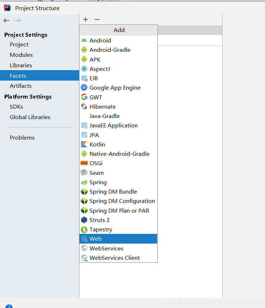Click the JavaEE Application icon
265x308 pixels.
click(x=84, y=125)
